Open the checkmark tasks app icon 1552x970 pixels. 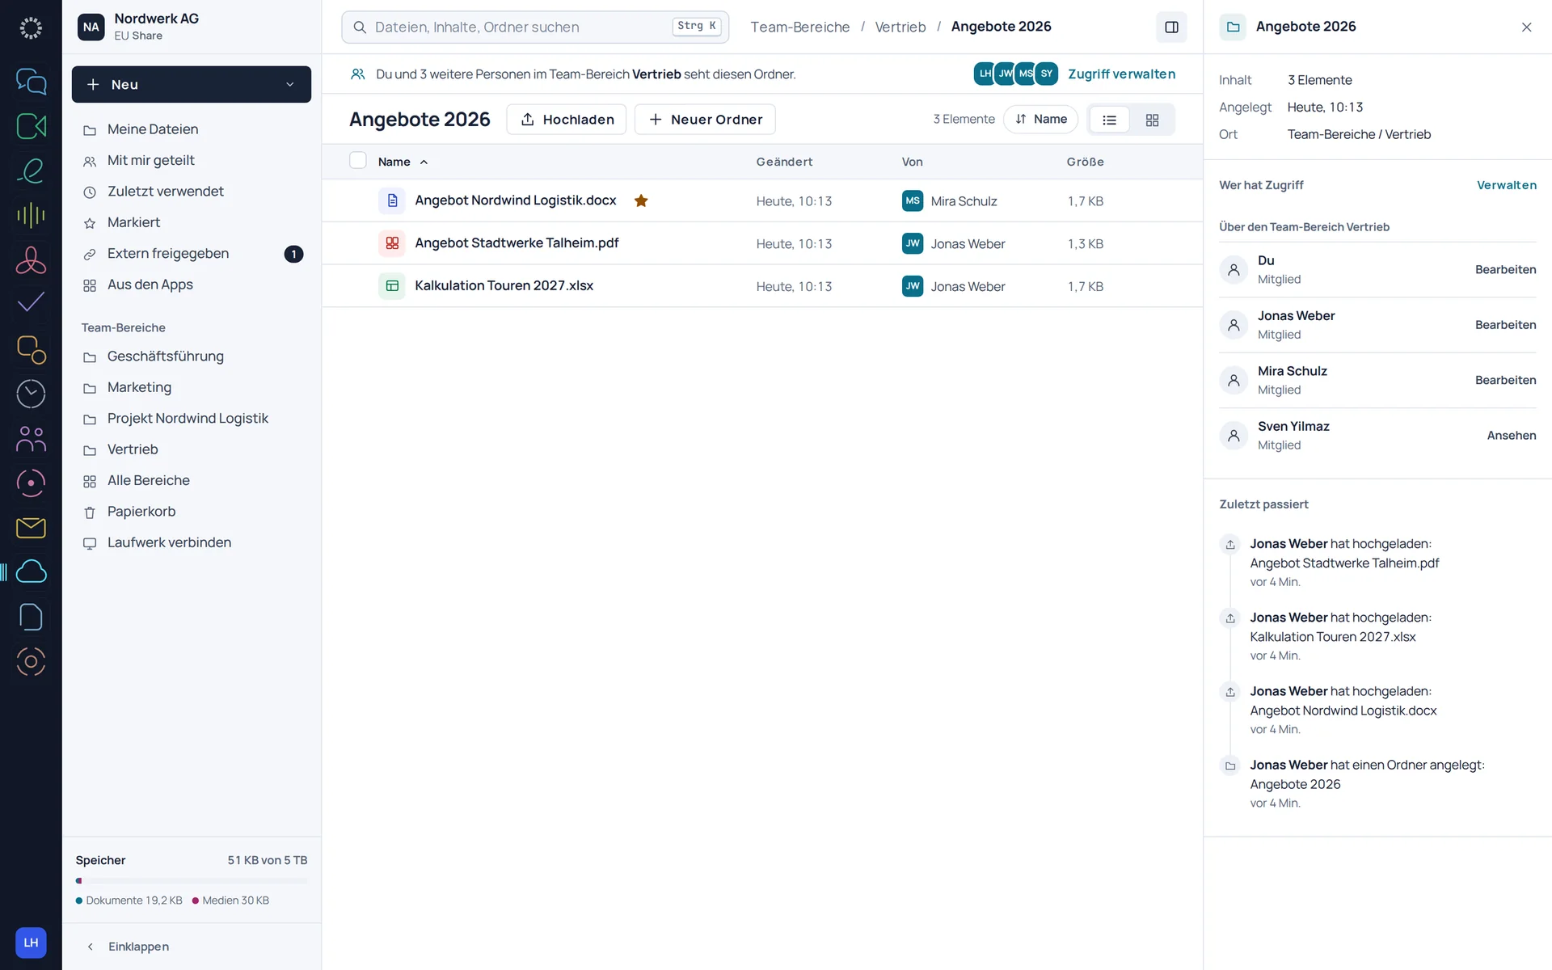[x=31, y=304]
